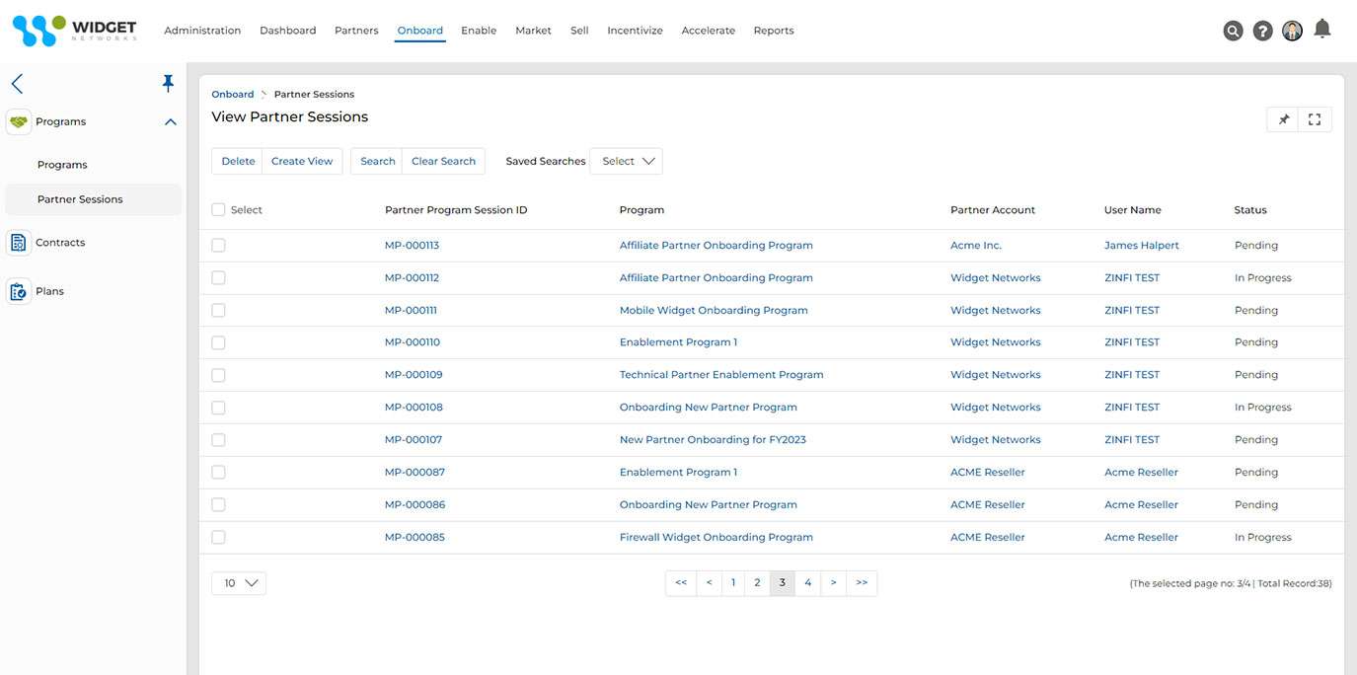1357x675 pixels.
Task: Collapse sidebar using the back arrow
Action: [17, 84]
